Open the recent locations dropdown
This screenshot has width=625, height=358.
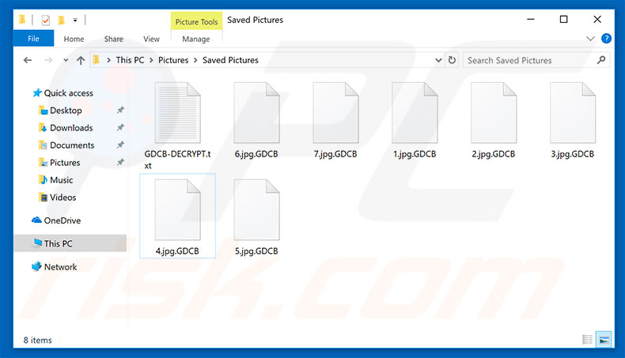click(64, 60)
